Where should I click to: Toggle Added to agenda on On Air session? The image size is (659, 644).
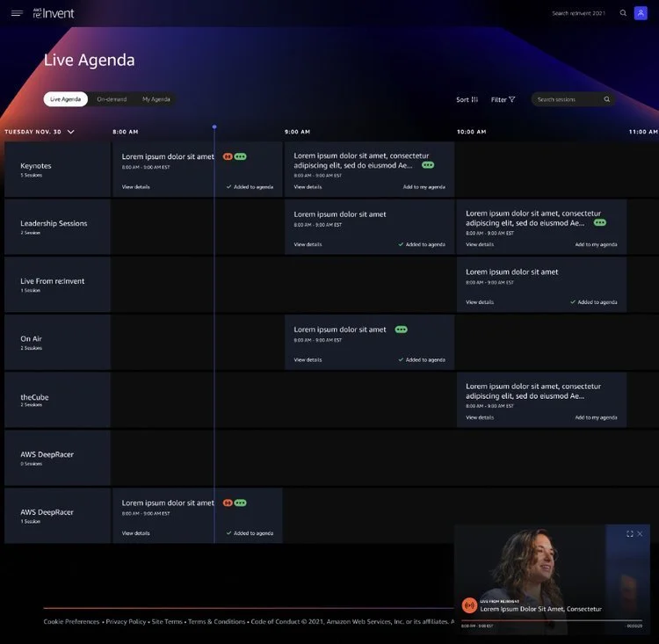click(422, 359)
